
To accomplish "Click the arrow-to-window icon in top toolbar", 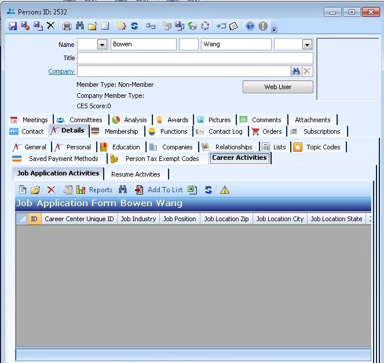I will [x=221, y=25].
